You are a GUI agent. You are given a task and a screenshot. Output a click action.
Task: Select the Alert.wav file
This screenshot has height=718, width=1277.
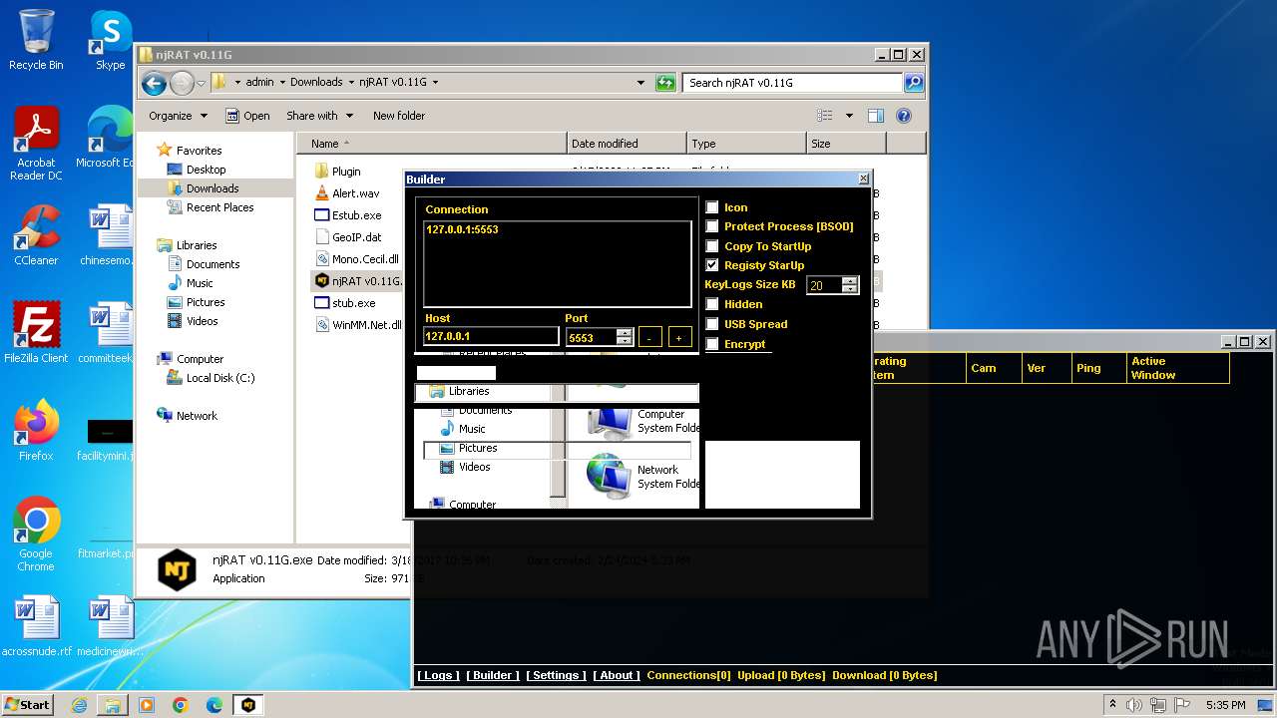click(354, 193)
